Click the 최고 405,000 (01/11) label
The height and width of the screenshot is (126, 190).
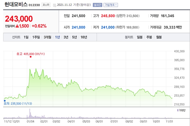[31, 54]
